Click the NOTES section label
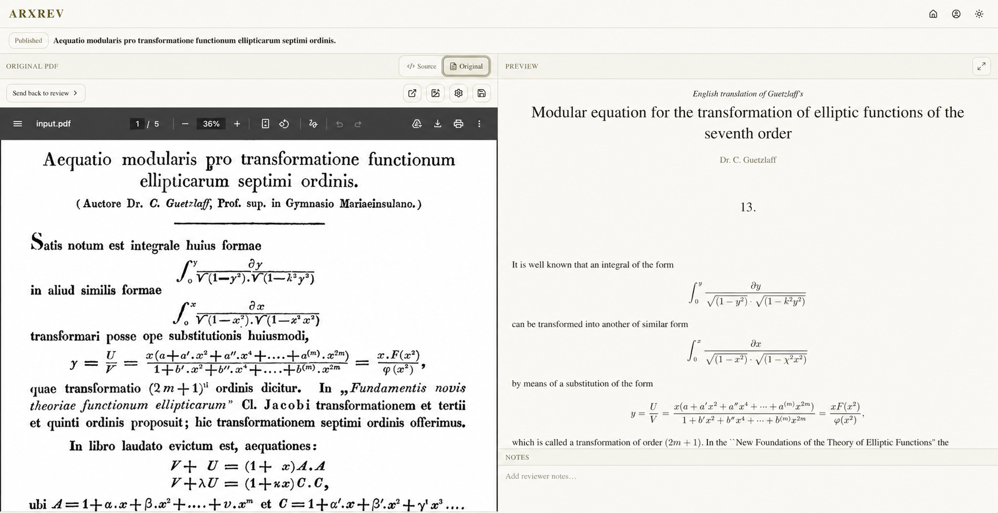Image resolution: width=998 pixels, height=513 pixels. click(x=517, y=457)
